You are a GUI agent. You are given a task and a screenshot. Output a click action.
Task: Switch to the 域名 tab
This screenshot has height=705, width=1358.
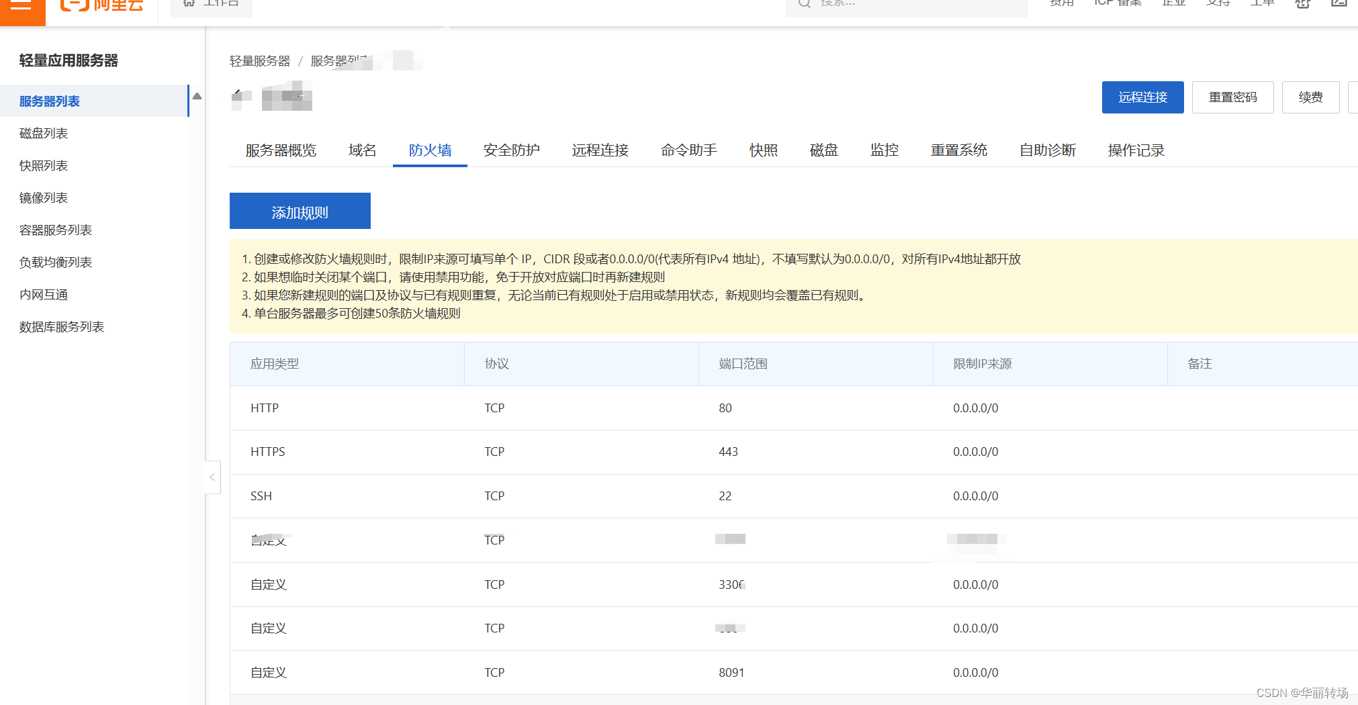point(363,150)
